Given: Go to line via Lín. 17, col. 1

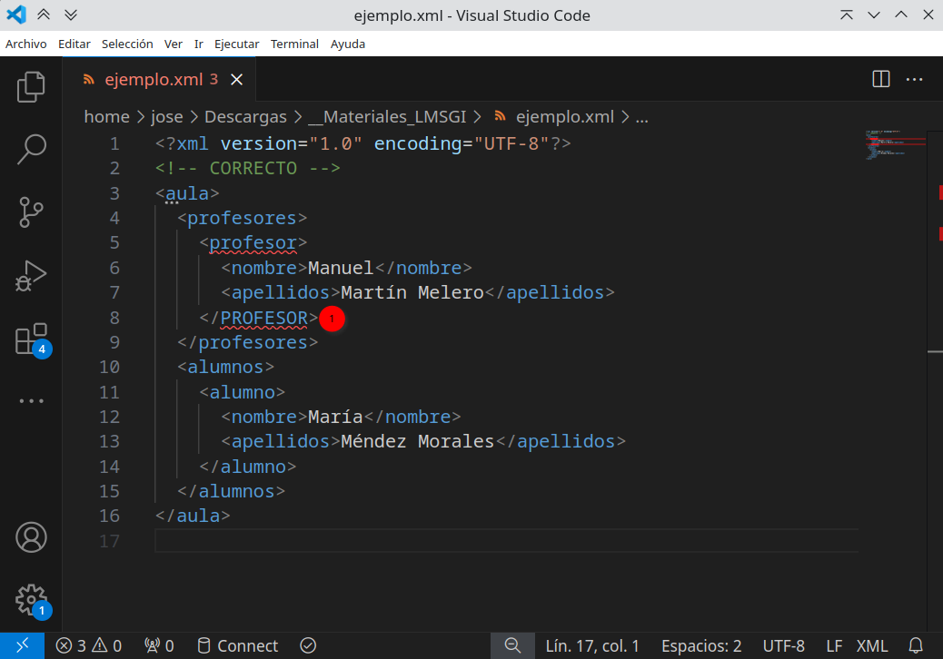Looking at the screenshot, I should click(x=591, y=645).
